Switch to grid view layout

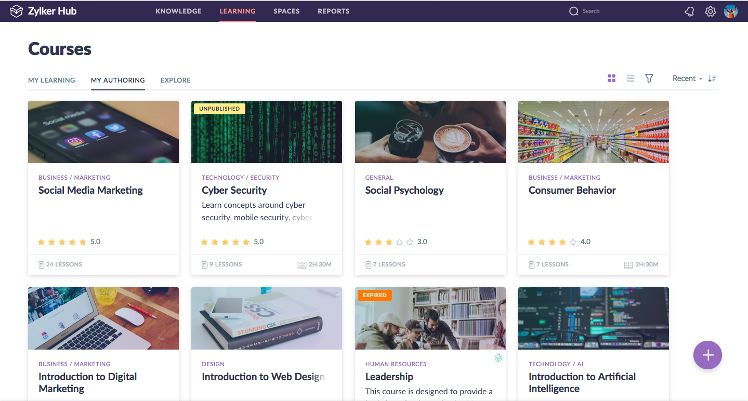click(x=611, y=78)
